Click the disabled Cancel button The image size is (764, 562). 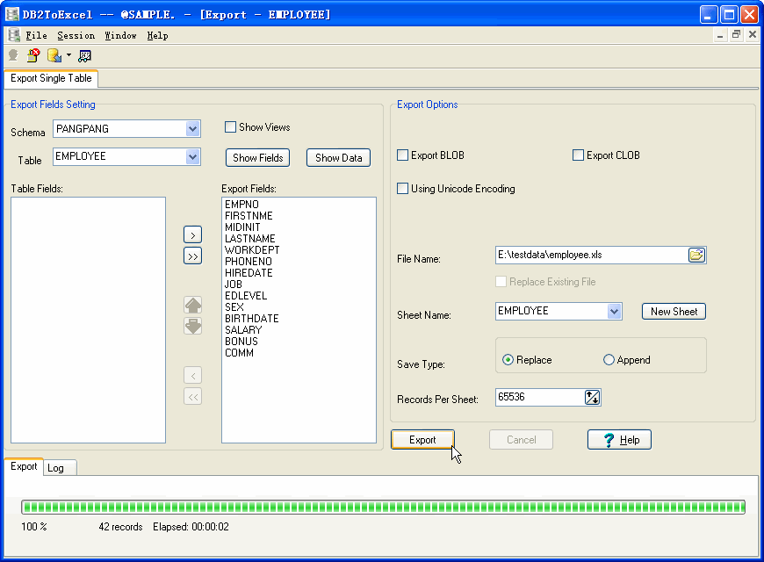point(521,440)
